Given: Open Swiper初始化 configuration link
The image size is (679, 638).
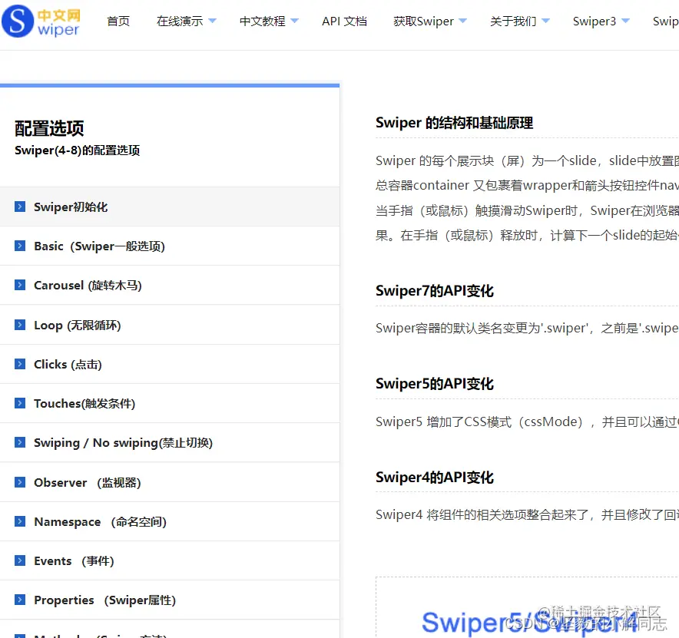Looking at the screenshot, I should 71,207.
